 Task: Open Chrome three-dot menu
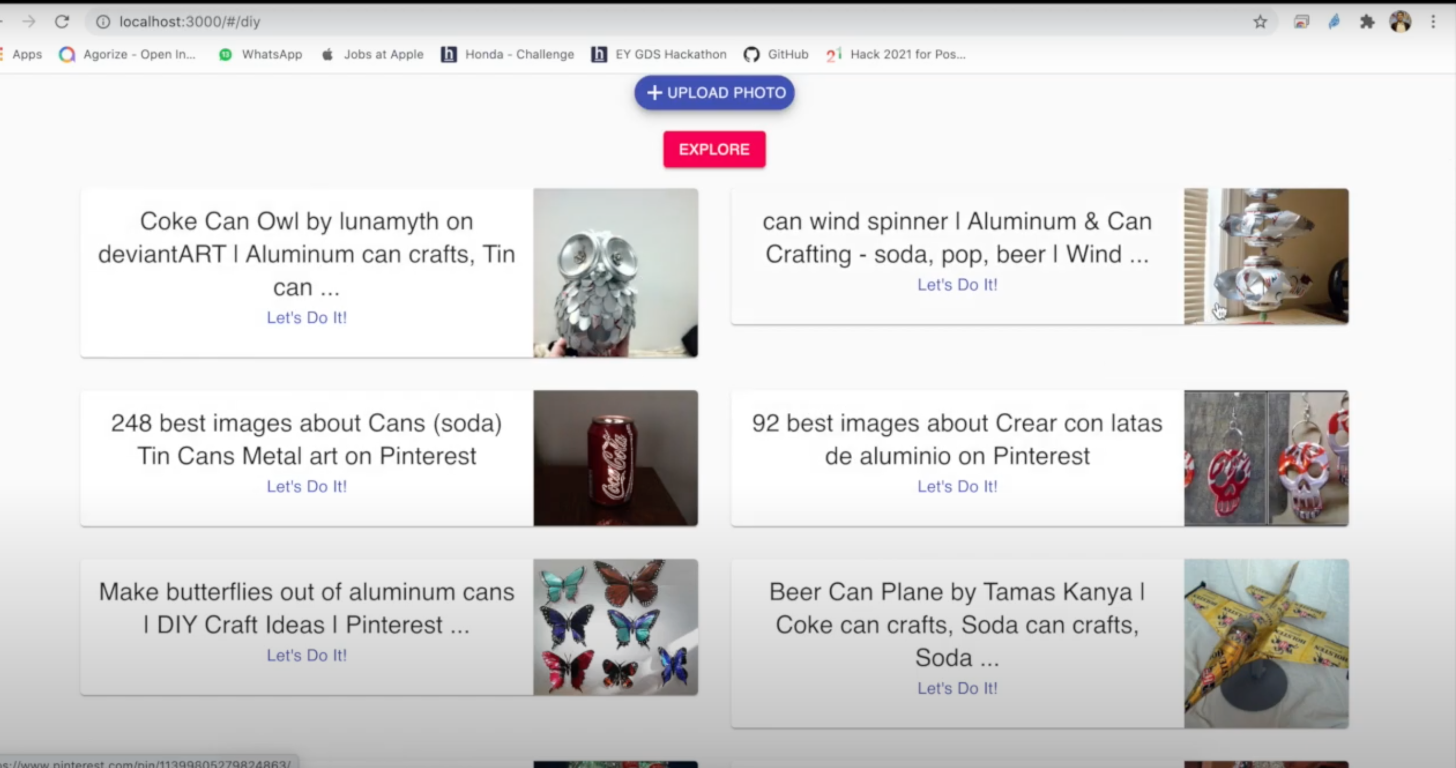pos(1433,22)
